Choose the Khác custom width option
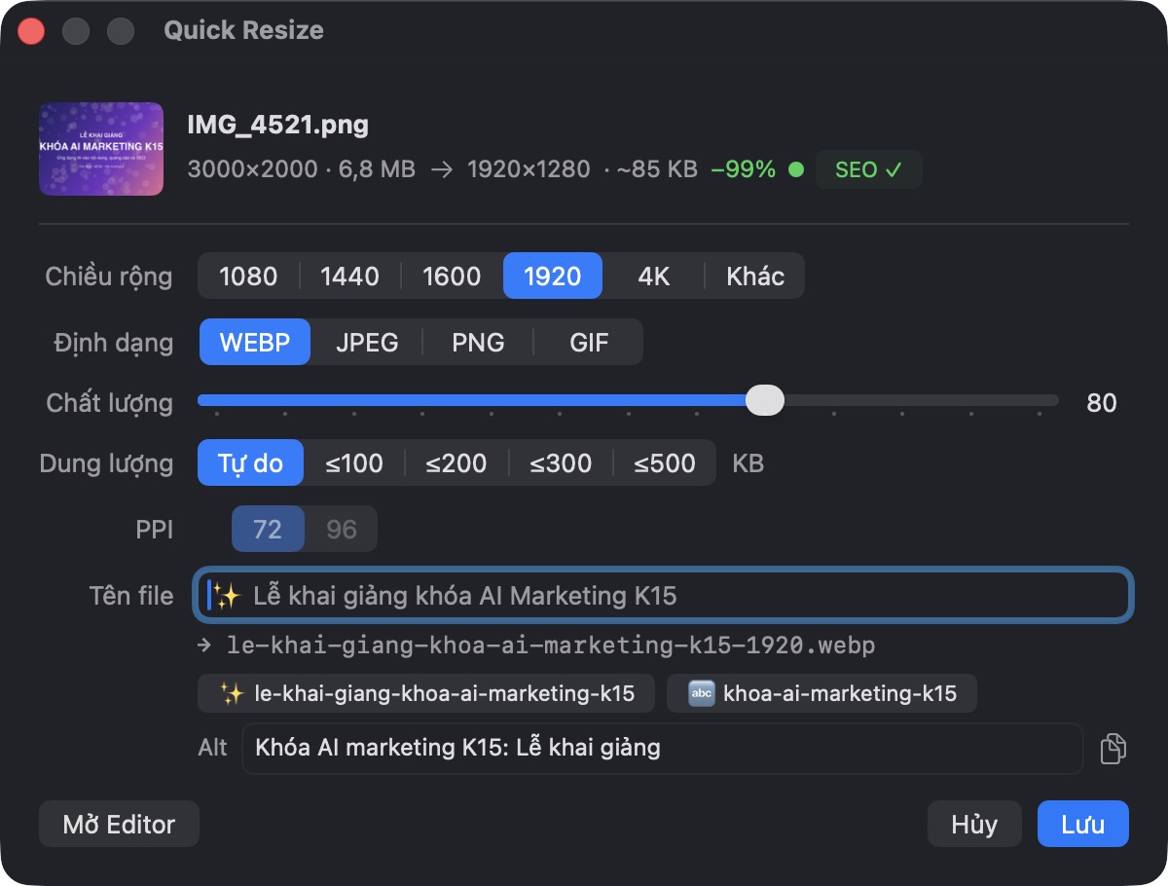Viewport: 1168px width, 886px height. click(x=755, y=277)
